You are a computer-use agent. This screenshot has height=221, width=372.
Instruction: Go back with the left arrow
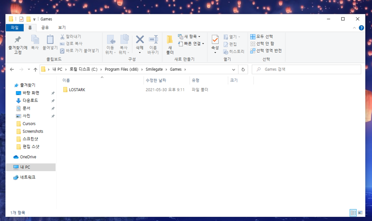coord(12,69)
